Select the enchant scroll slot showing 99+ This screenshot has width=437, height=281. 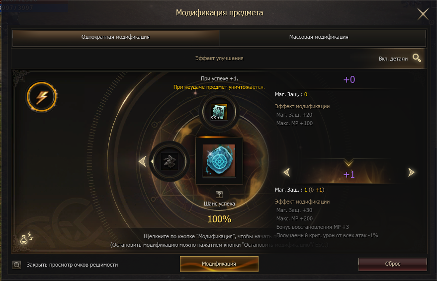[219, 112]
